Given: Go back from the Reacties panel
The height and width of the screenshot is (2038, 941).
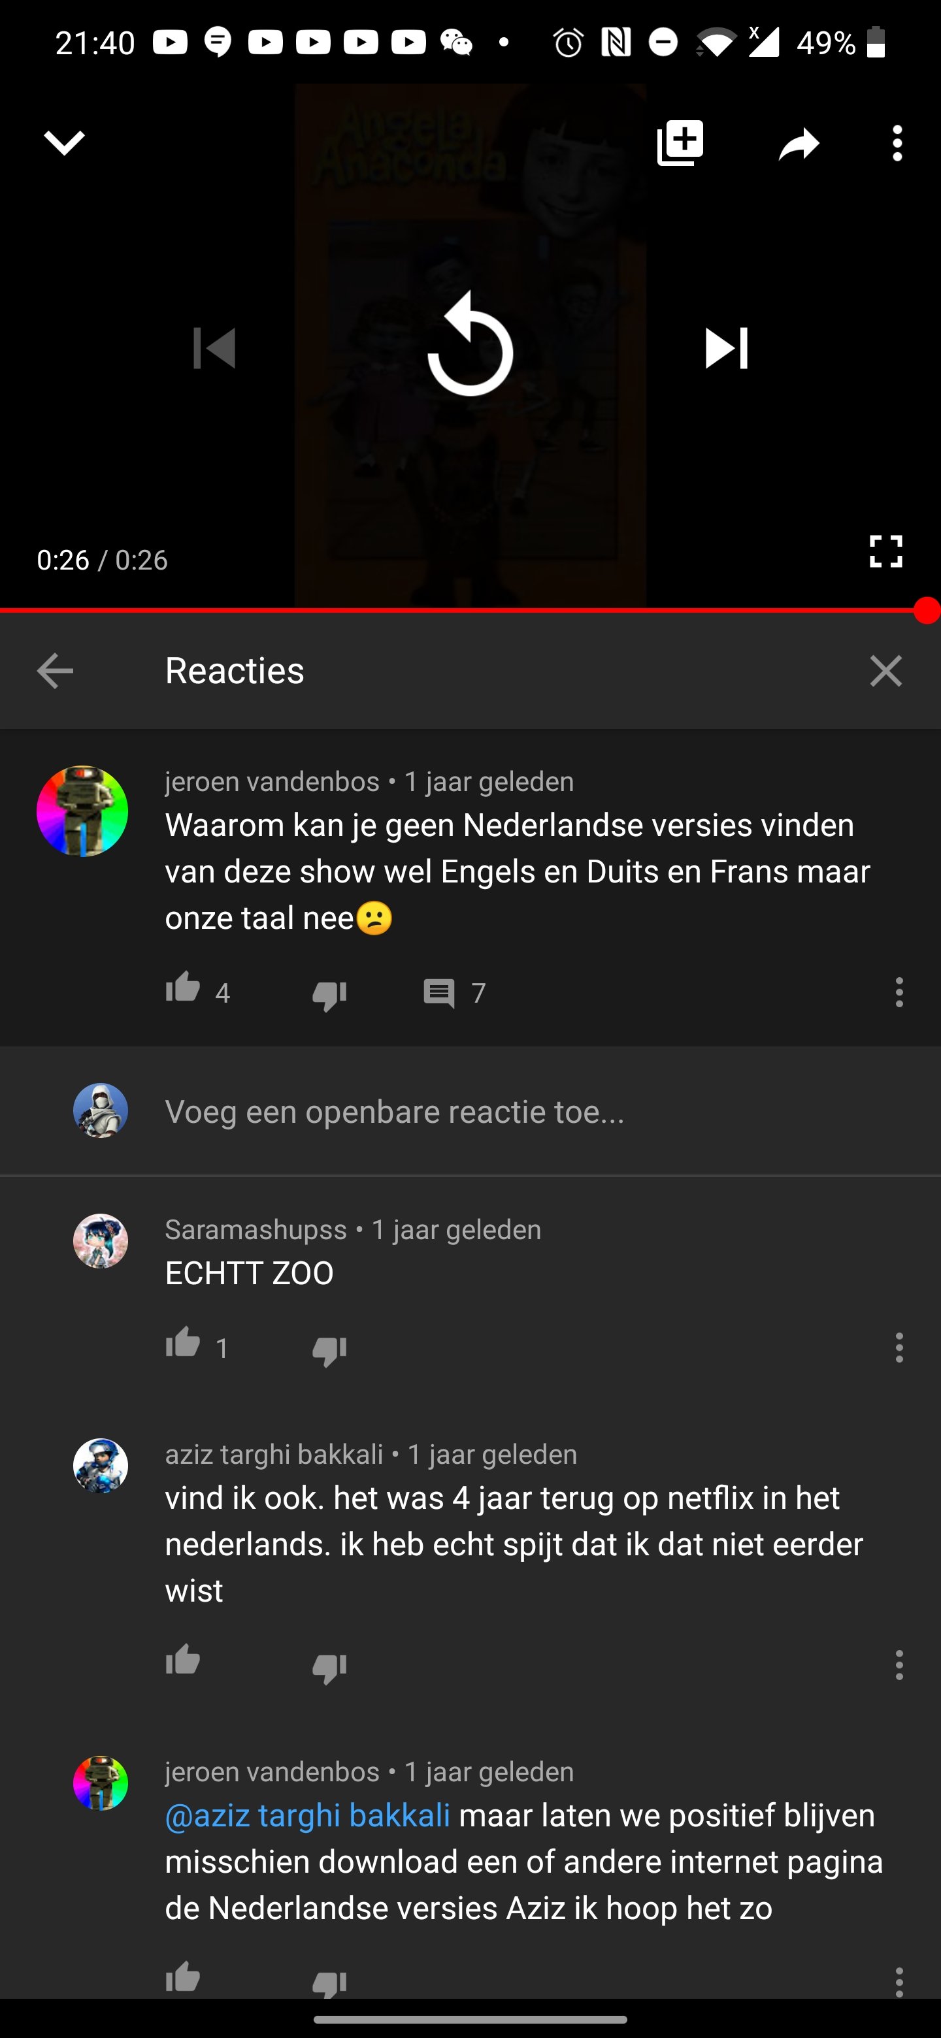Looking at the screenshot, I should [56, 671].
